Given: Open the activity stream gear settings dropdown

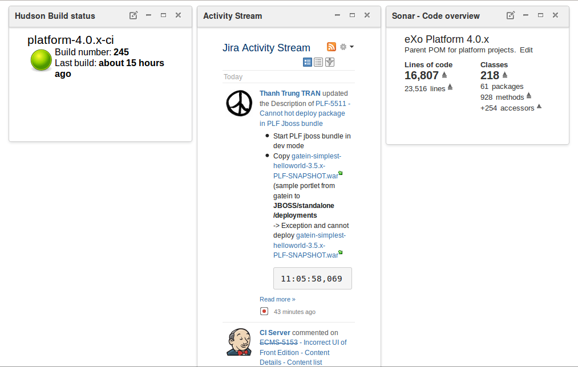Looking at the screenshot, I should [x=346, y=47].
